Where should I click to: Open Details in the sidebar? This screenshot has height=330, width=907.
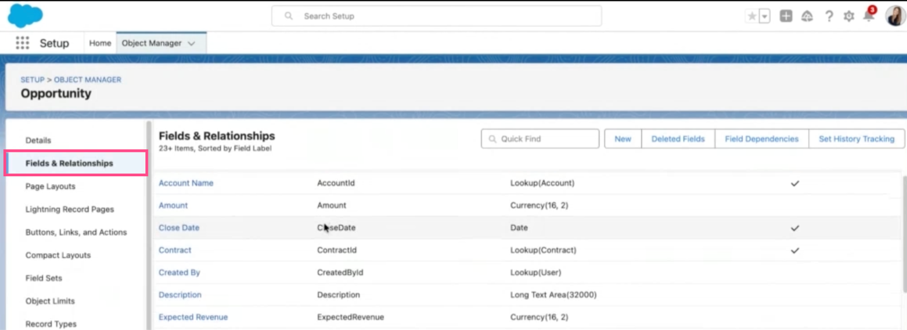[x=38, y=140]
